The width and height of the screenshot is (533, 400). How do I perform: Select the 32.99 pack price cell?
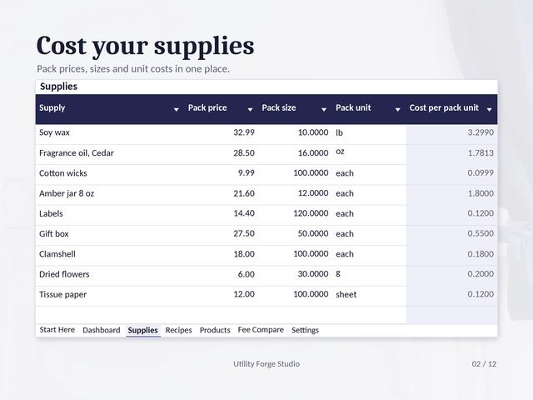(222, 132)
